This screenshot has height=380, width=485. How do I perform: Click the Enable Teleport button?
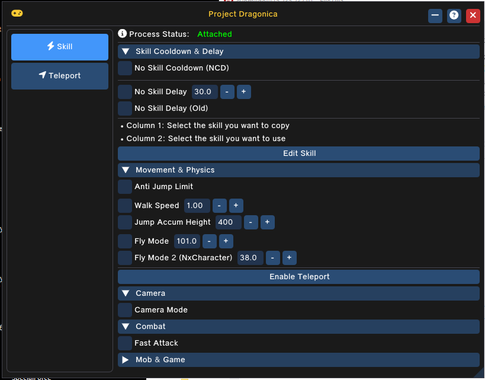[298, 277]
